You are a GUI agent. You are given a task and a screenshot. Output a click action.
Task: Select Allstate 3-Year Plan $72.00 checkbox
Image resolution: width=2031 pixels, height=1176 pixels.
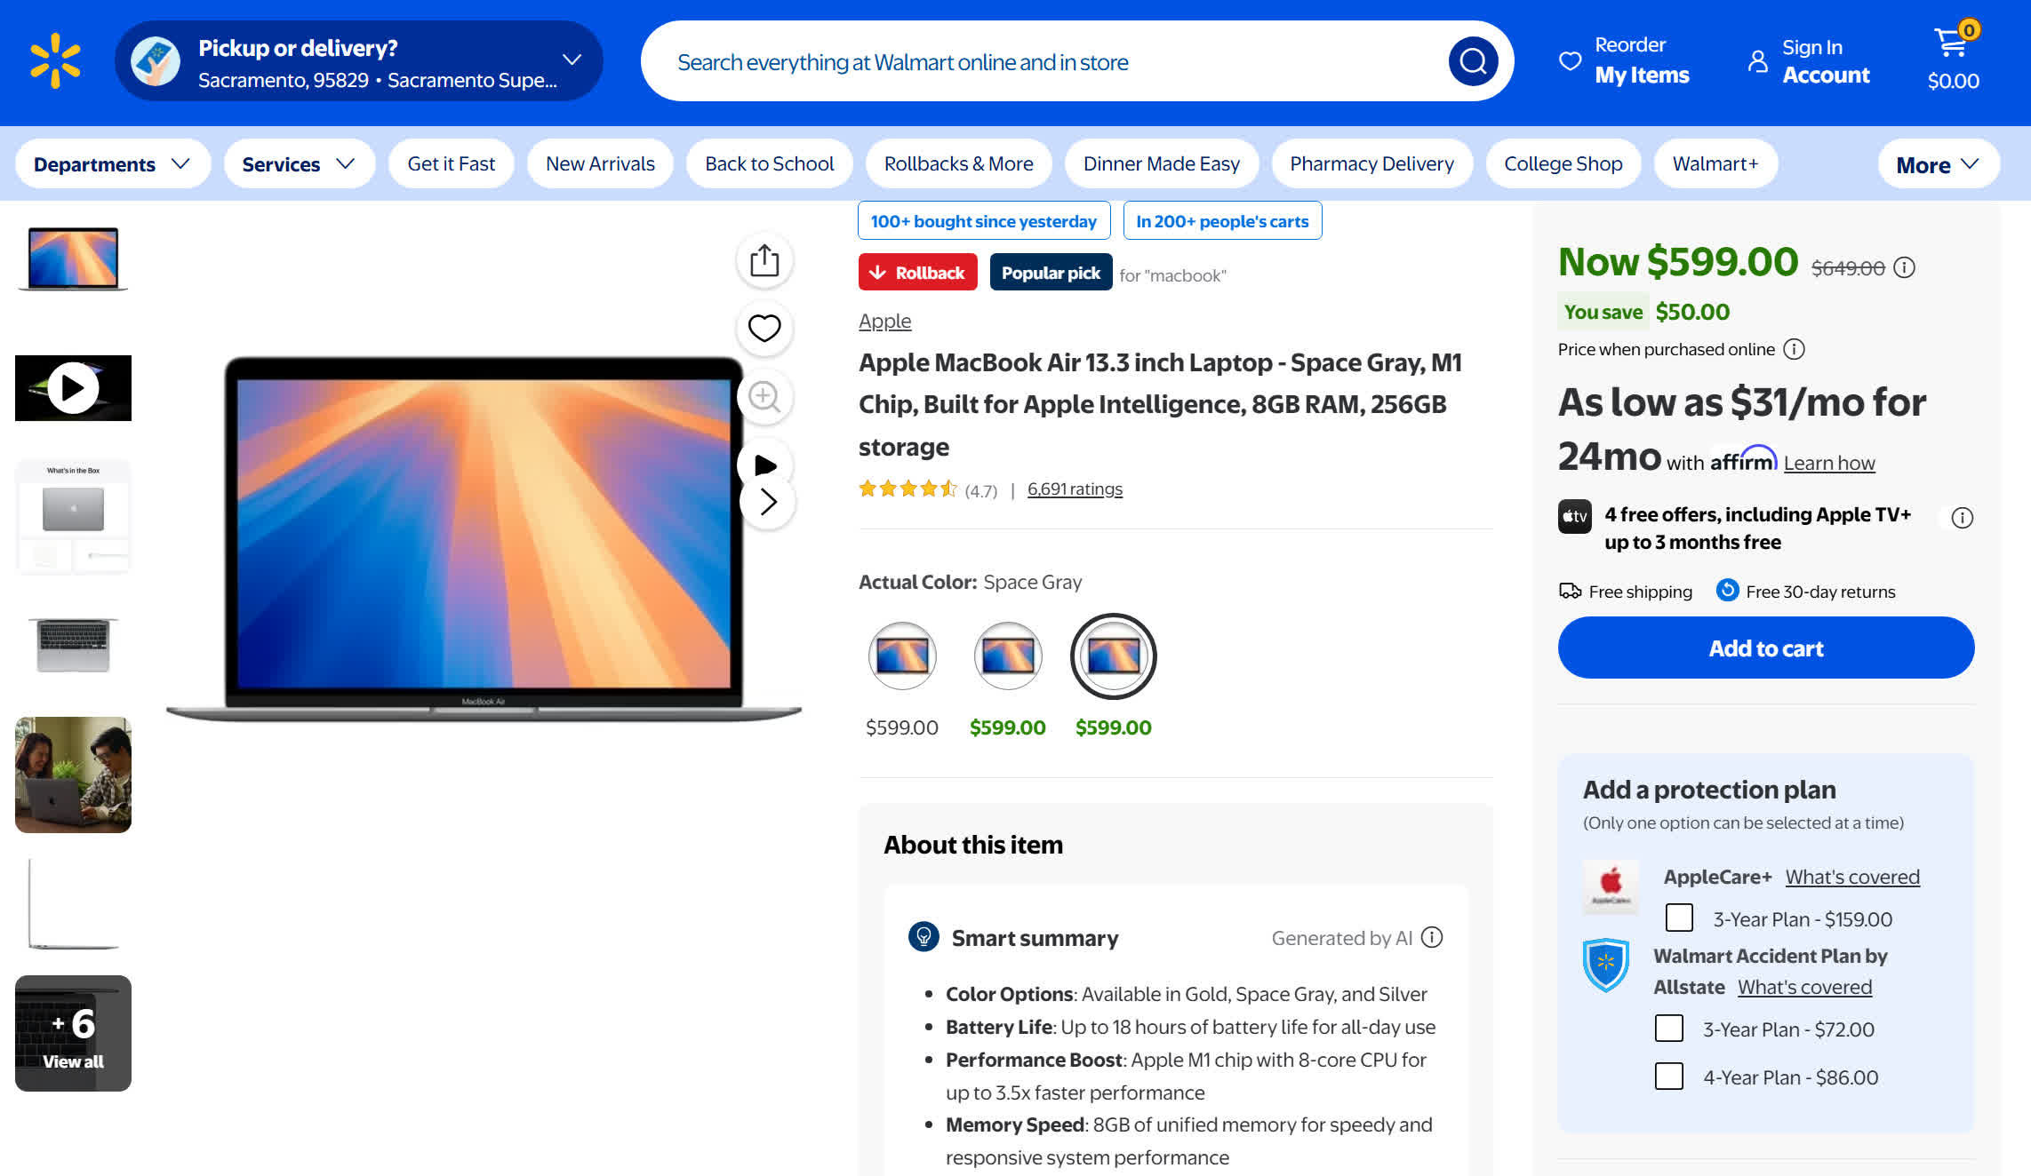[x=1668, y=1029]
